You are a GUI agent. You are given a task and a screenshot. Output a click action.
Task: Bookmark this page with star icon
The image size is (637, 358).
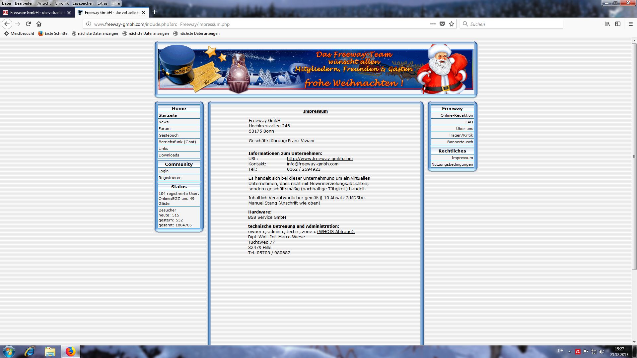[451, 24]
